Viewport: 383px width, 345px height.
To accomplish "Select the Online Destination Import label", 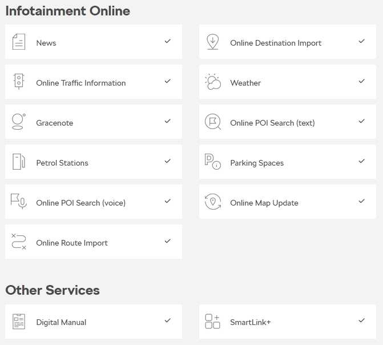I will 276,43.
